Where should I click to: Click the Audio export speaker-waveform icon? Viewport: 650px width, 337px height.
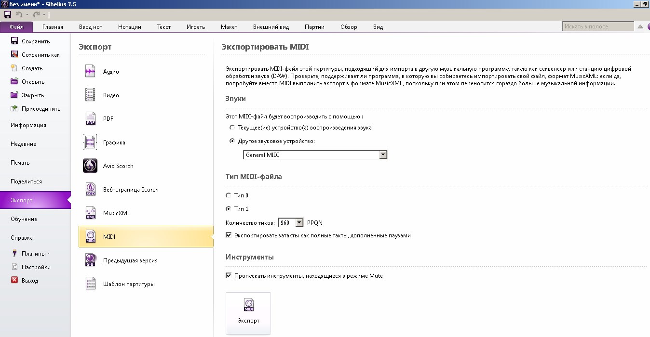(90, 72)
